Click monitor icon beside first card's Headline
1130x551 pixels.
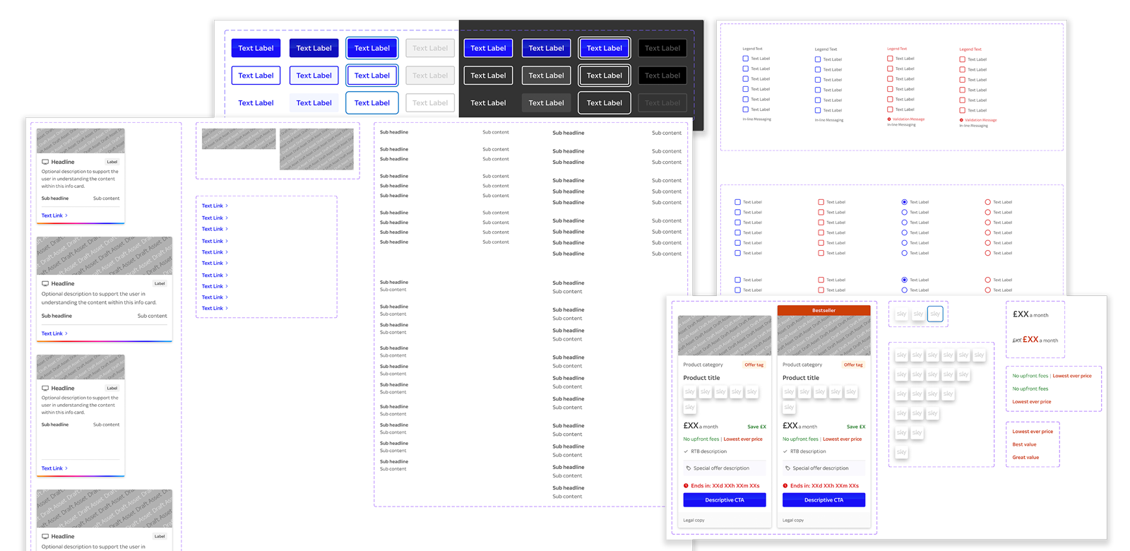45,162
